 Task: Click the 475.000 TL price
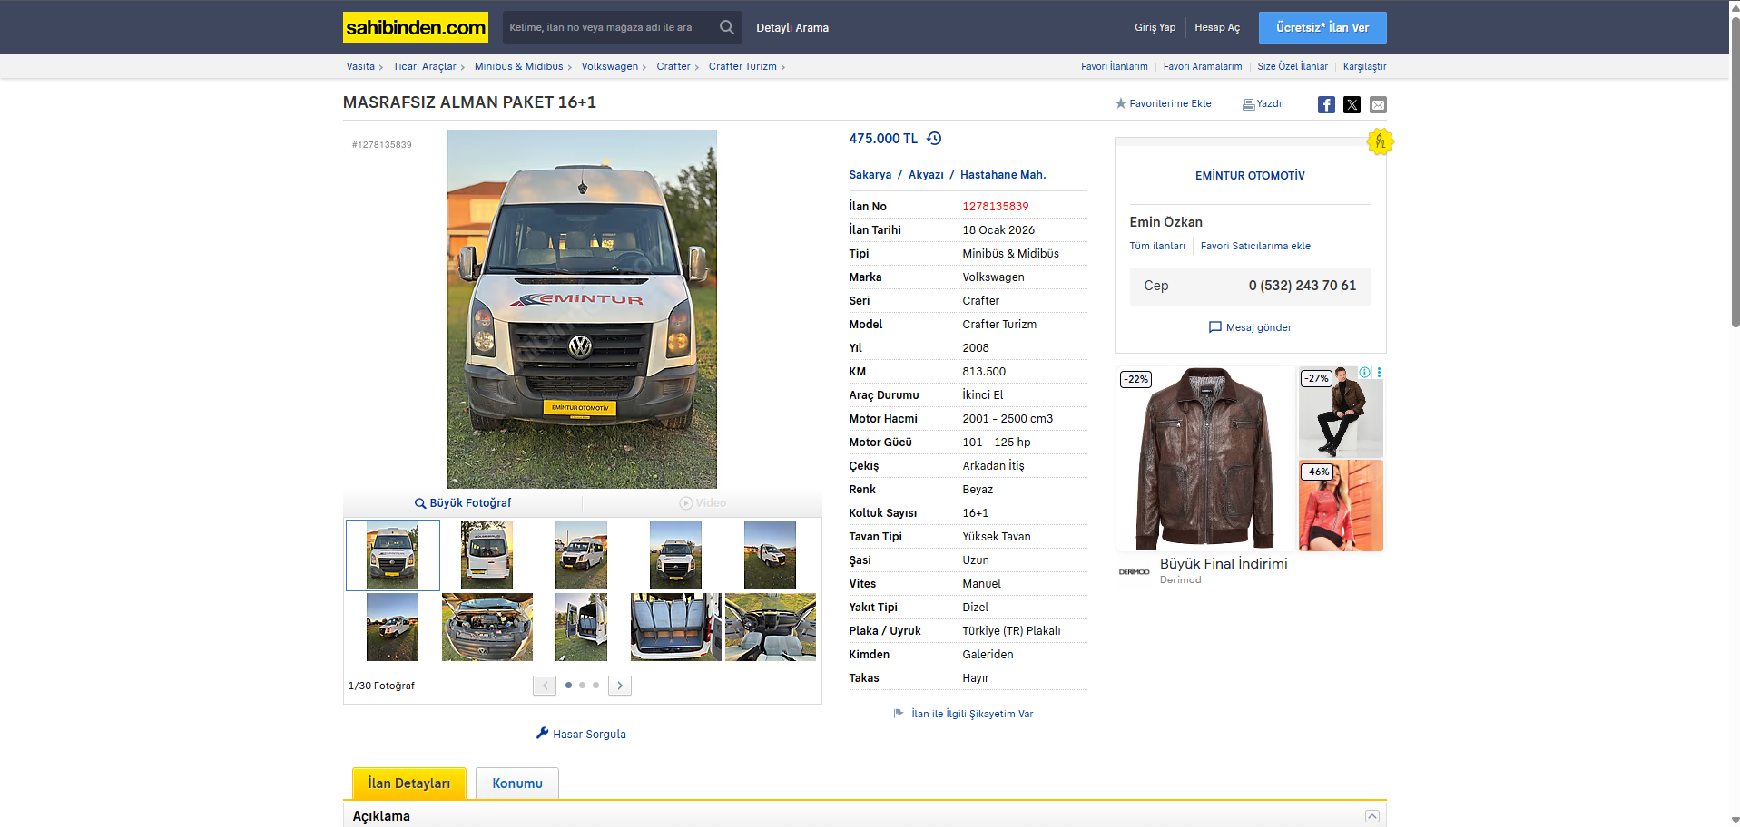coord(883,139)
